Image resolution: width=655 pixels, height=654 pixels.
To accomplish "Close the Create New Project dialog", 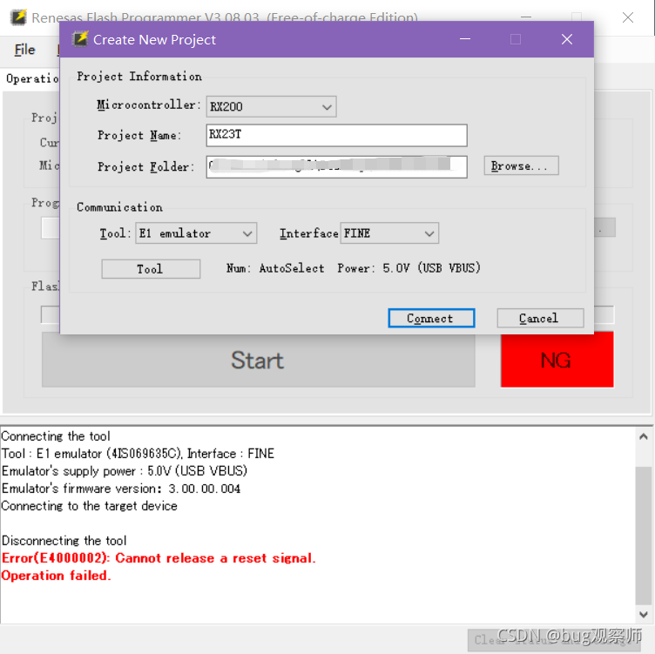I will pyautogui.click(x=567, y=39).
